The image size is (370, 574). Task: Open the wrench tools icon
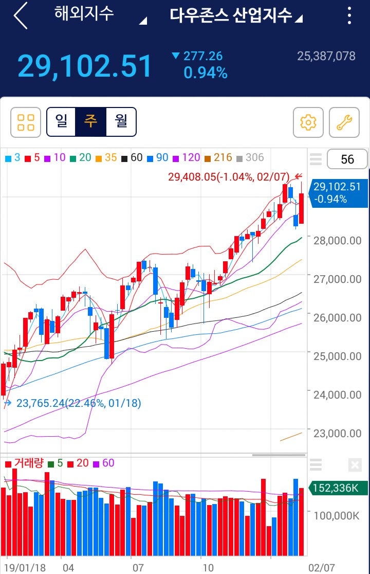tap(344, 122)
